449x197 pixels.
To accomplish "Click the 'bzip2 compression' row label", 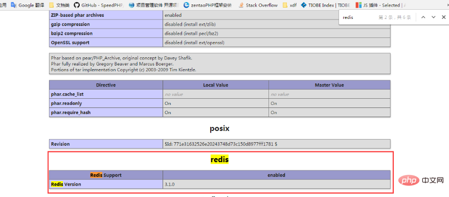I will point(106,33).
